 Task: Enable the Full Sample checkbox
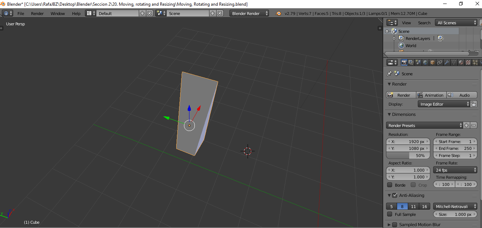[x=390, y=214]
